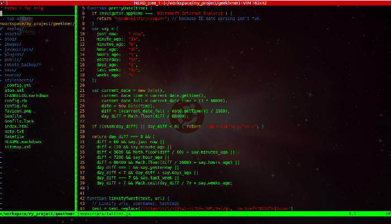The image size is (391, 224).
Task: Expand the assets/ directory arrow
Action: coord(1,34)
